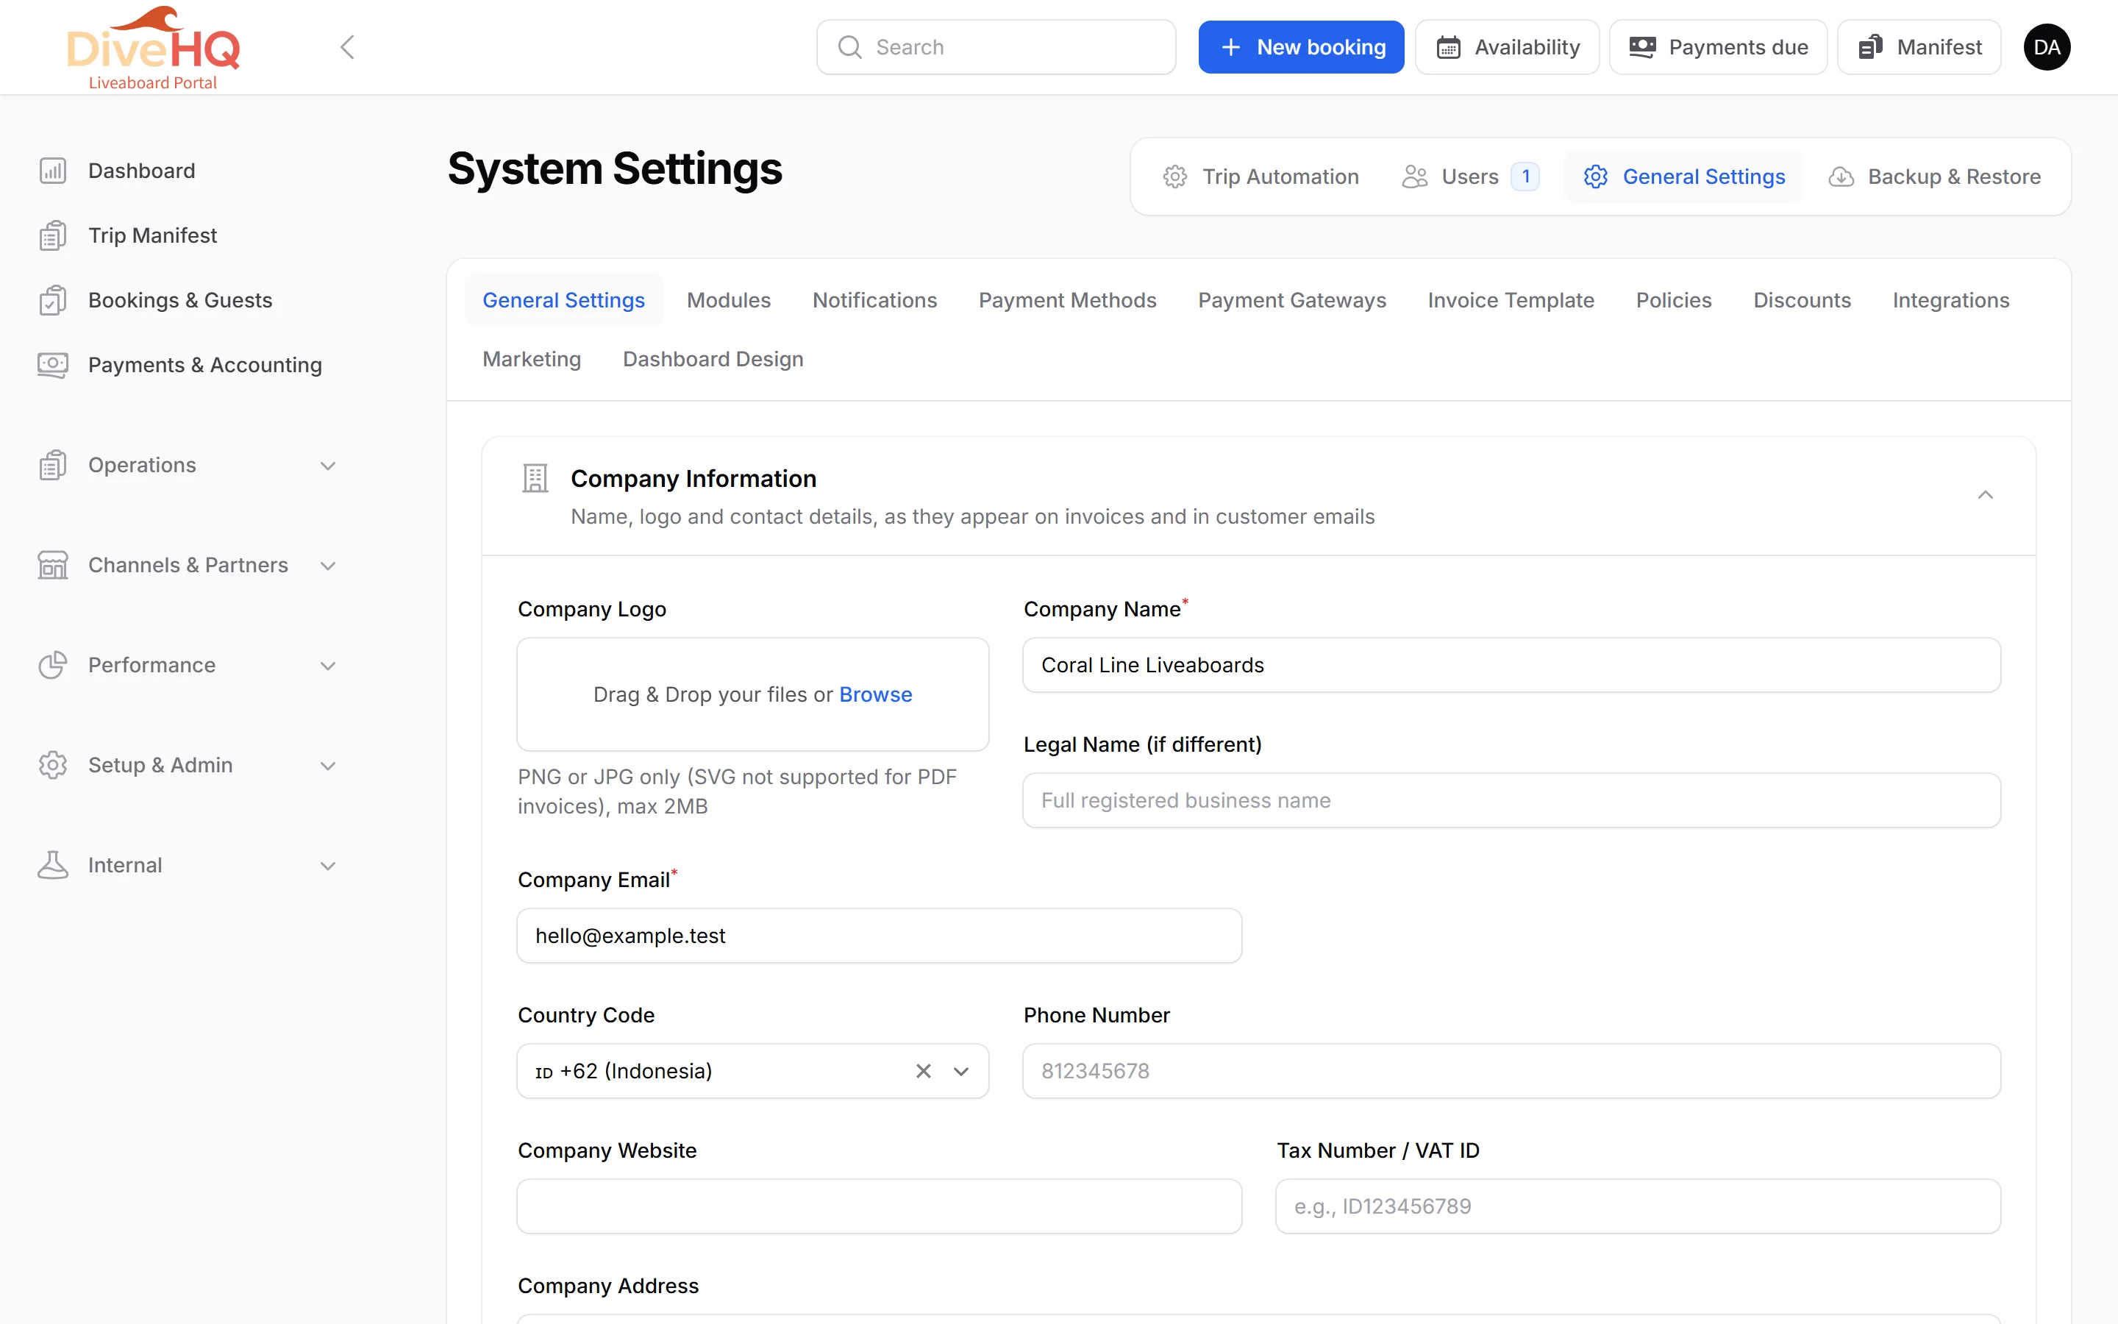
Task: Click the Operations clipboard icon
Action: [52, 465]
